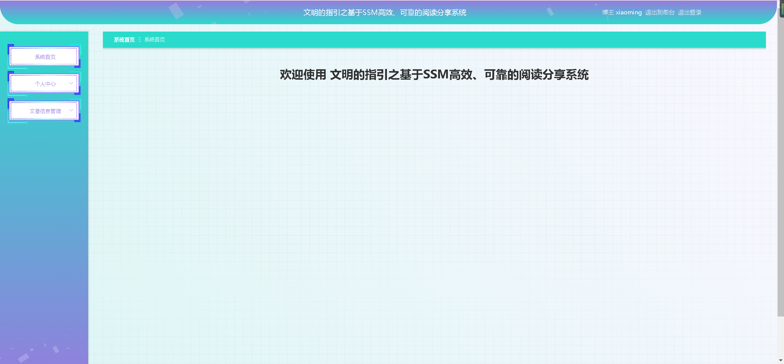Screen dimensions: 784x364
Task: Click the 欢迎使用 welcome heading
Action: (434, 75)
